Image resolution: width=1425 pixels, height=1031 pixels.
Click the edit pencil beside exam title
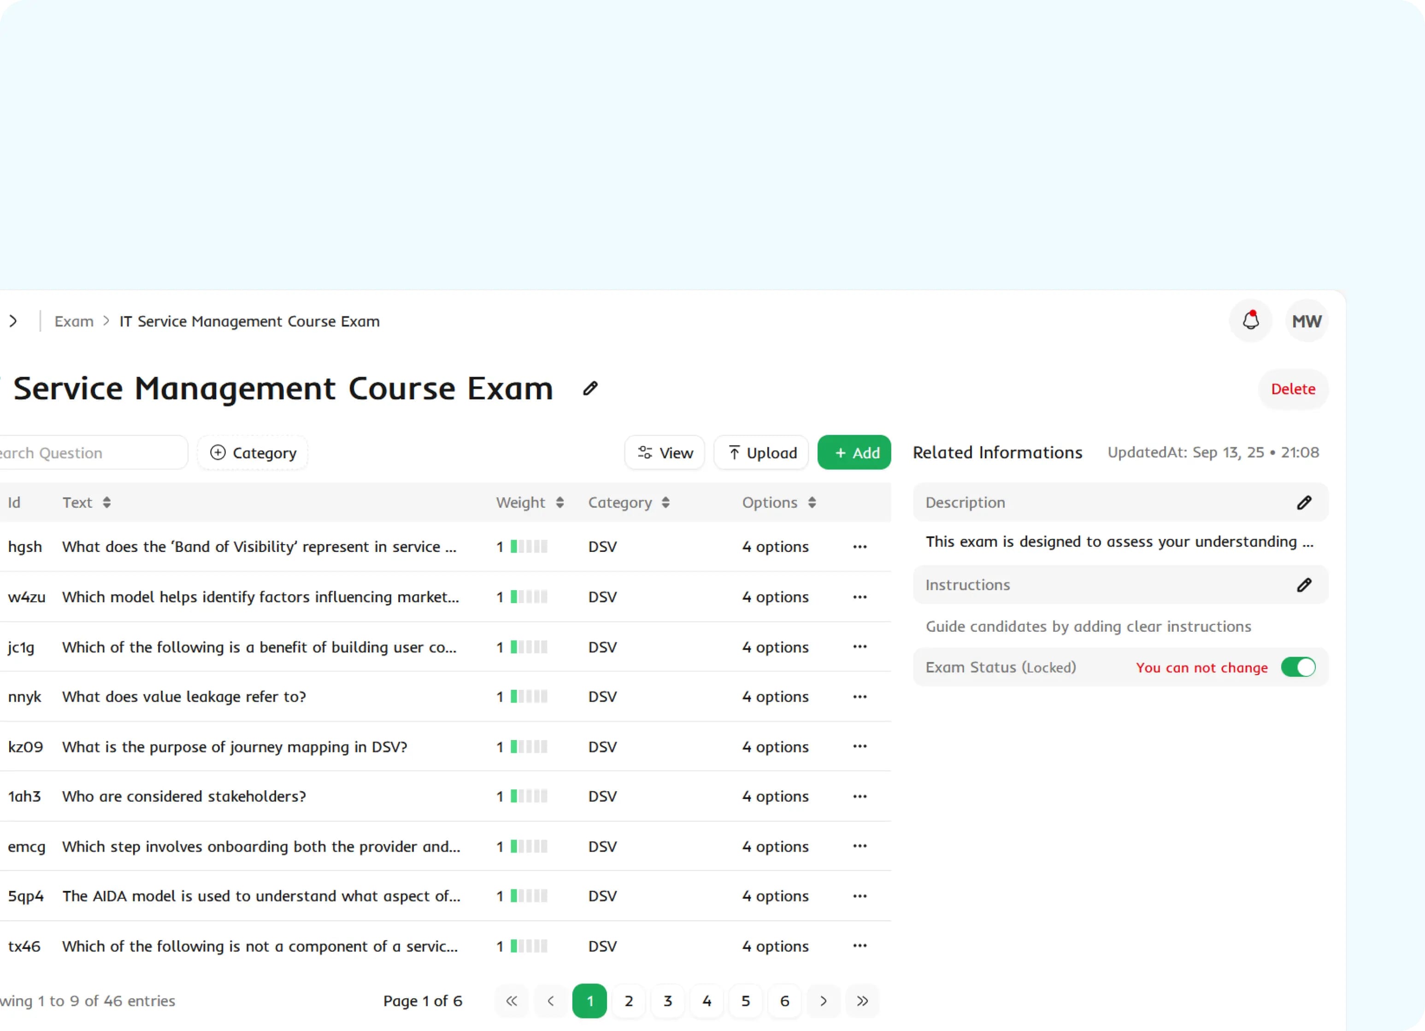(x=589, y=389)
